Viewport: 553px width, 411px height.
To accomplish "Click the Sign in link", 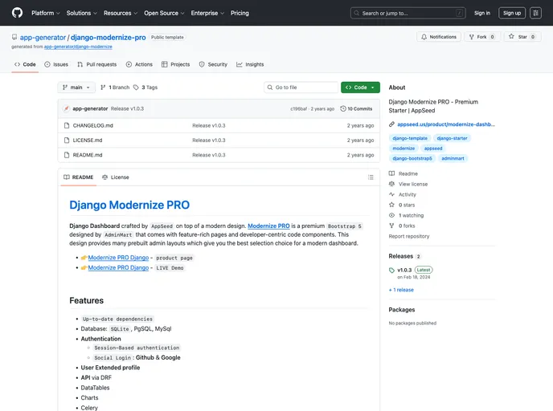I will [x=481, y=13].
